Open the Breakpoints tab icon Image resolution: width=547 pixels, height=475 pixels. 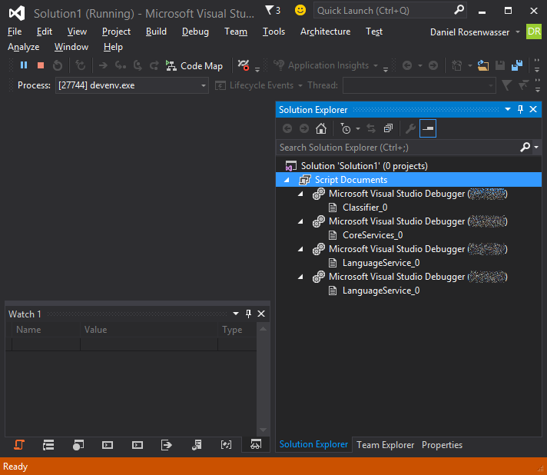click(x=78, y=444)
